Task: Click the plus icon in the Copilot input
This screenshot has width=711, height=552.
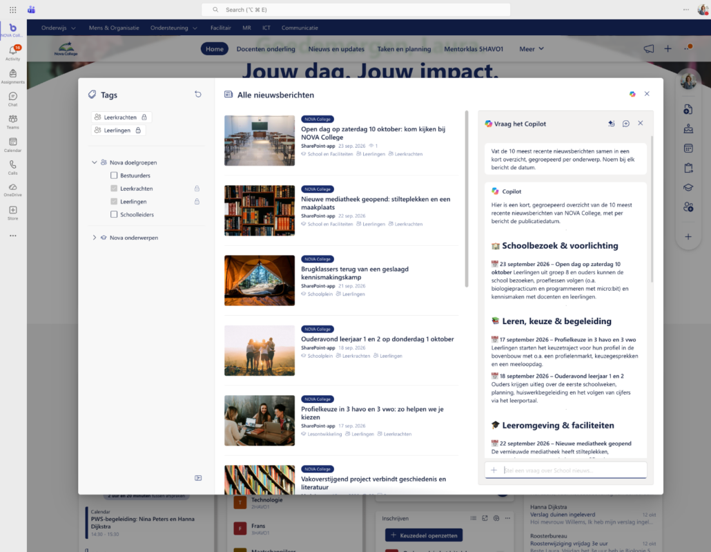Action: pos(494,470)
